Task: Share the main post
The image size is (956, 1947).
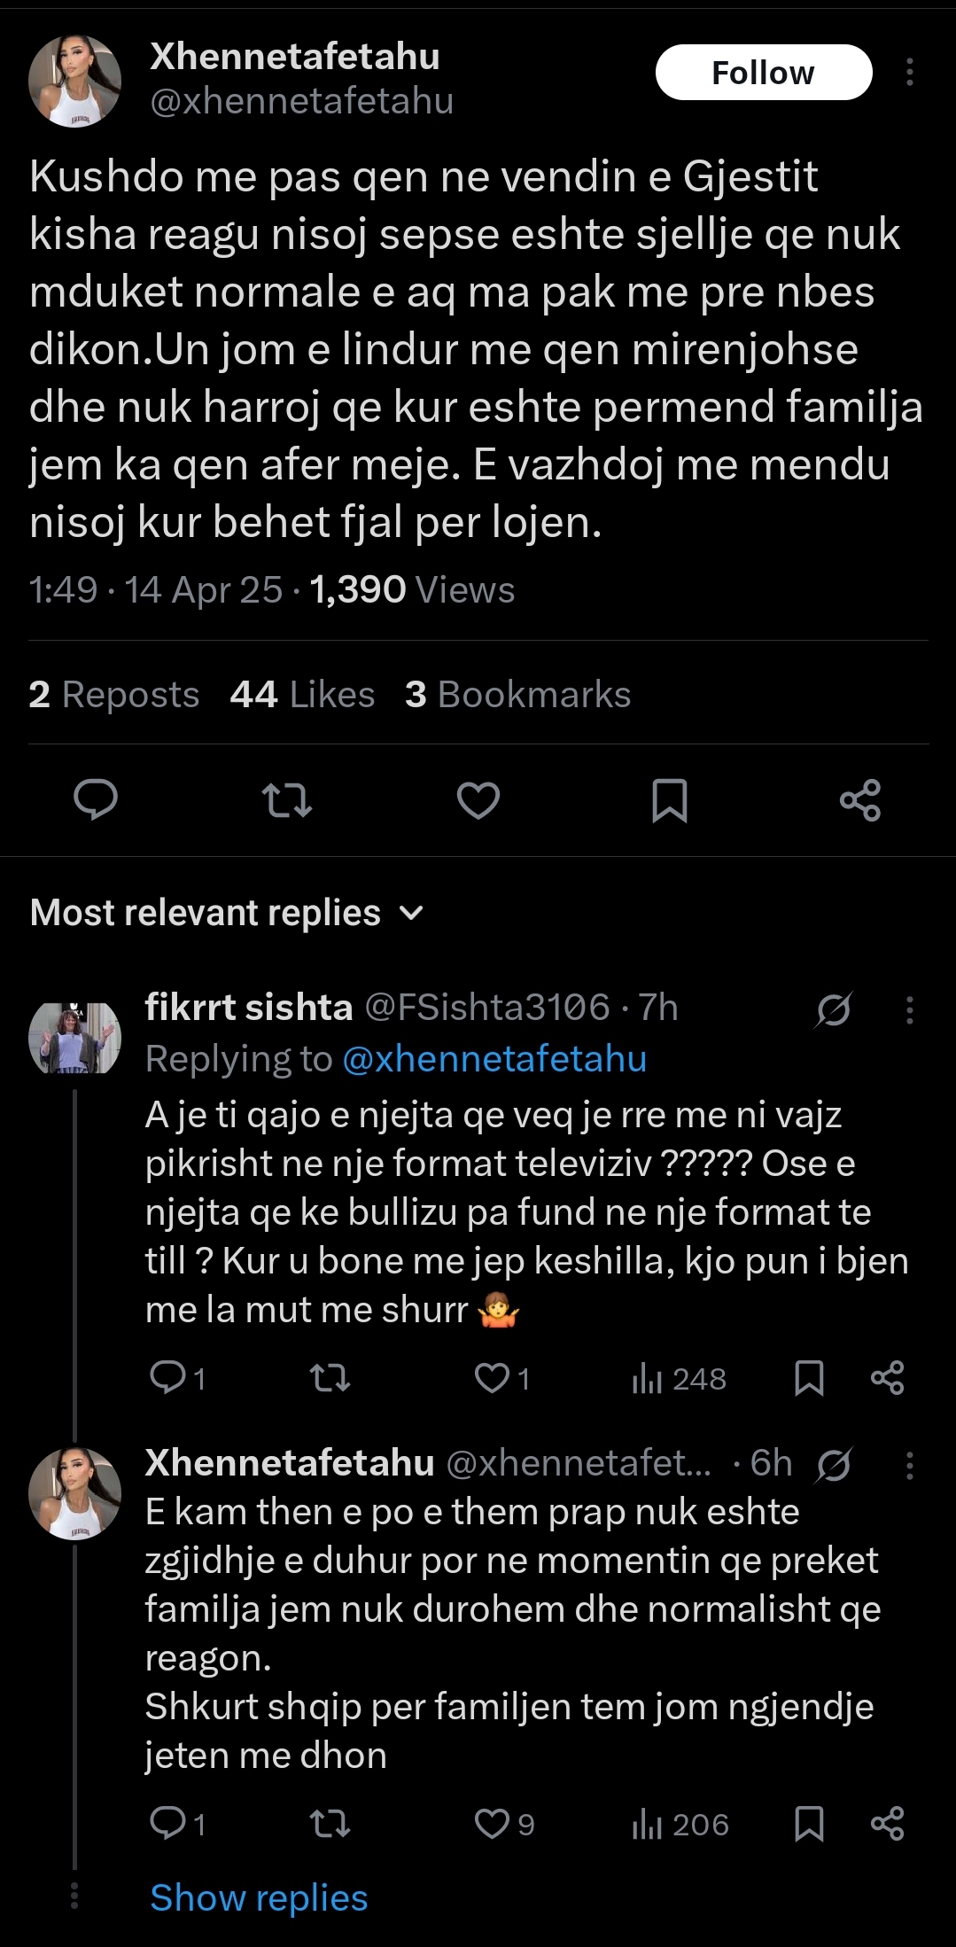Action: [x=860, y=800]
